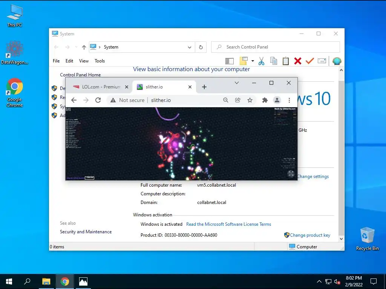Click Chrome forward button
Image resolution: width=386 pixels, height=289 pixels.
[86, 100]
